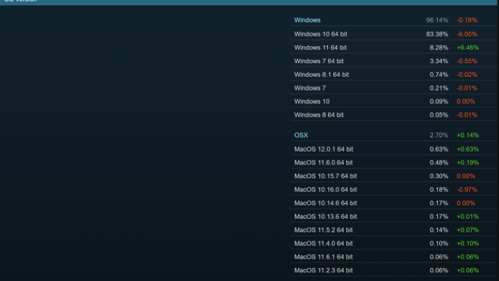This screenshot has width=499, height=281.
Task: Click the 0.05% share value
Action: 439,115
